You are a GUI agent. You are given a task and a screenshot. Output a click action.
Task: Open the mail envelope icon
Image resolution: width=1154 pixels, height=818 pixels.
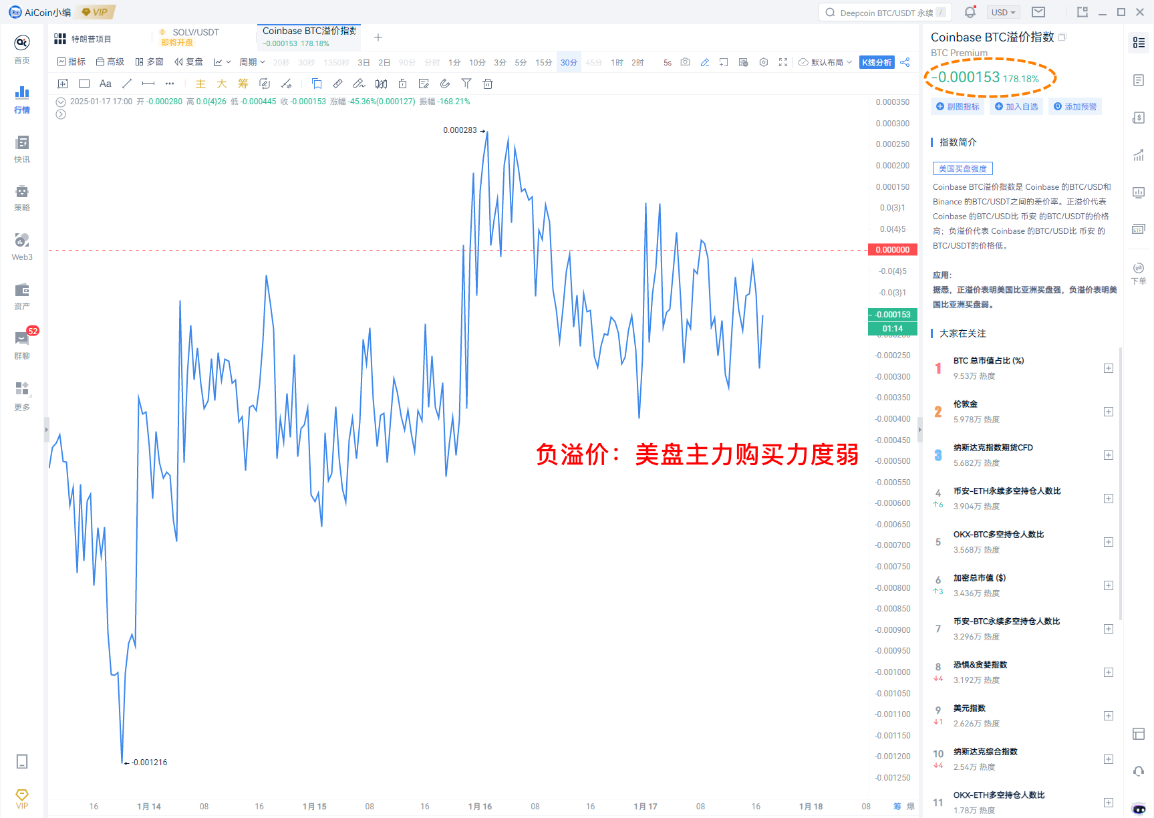click(1038, 12)
